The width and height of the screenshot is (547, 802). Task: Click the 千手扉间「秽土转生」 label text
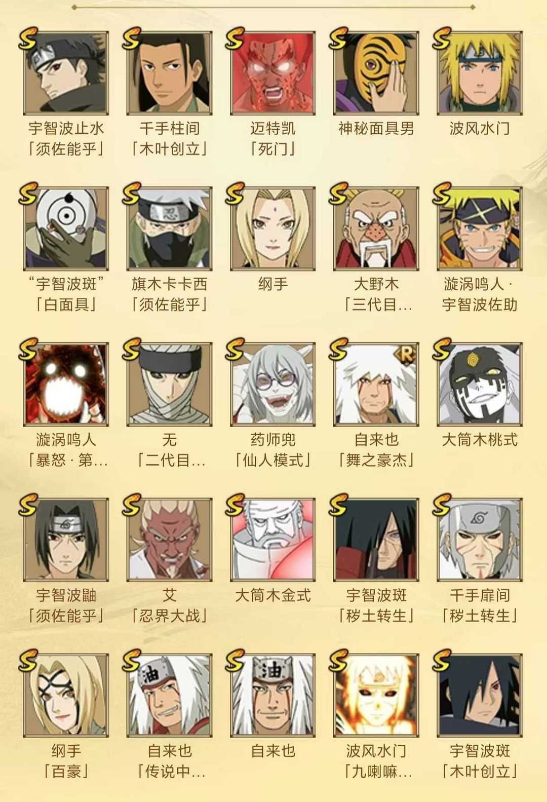pyautogui.click(x=480, y=605)
